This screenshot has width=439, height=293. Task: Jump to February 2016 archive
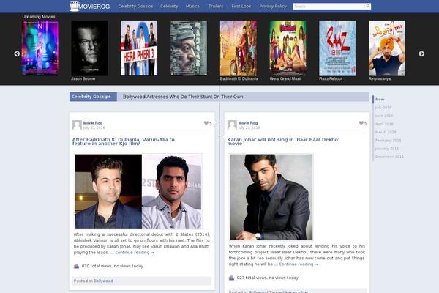coord(388,140)
